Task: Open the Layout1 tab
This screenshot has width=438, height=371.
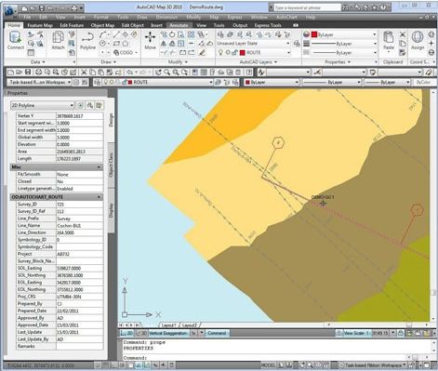Action: pos(169,325)
